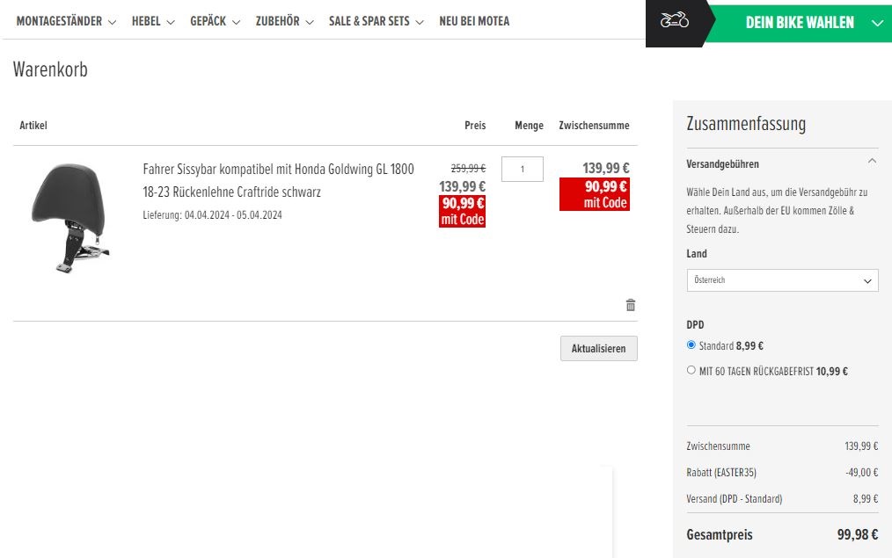Click the motorcycle icon in header
This screenshot has width=892, height=558.
pos(675,21)
